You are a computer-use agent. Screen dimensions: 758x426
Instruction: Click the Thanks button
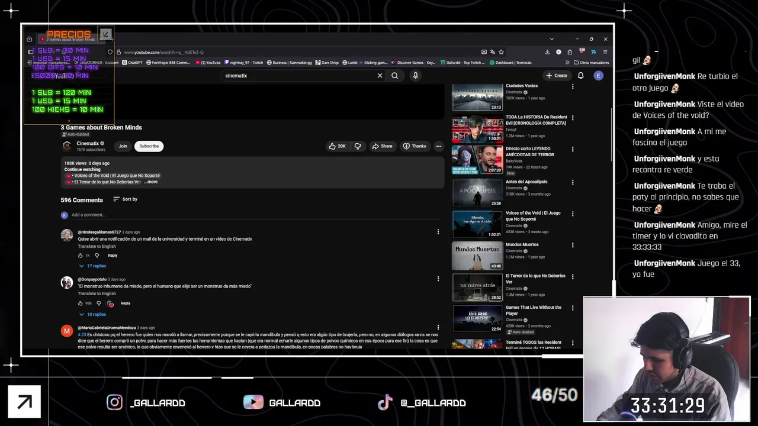(x=415, y=146)
